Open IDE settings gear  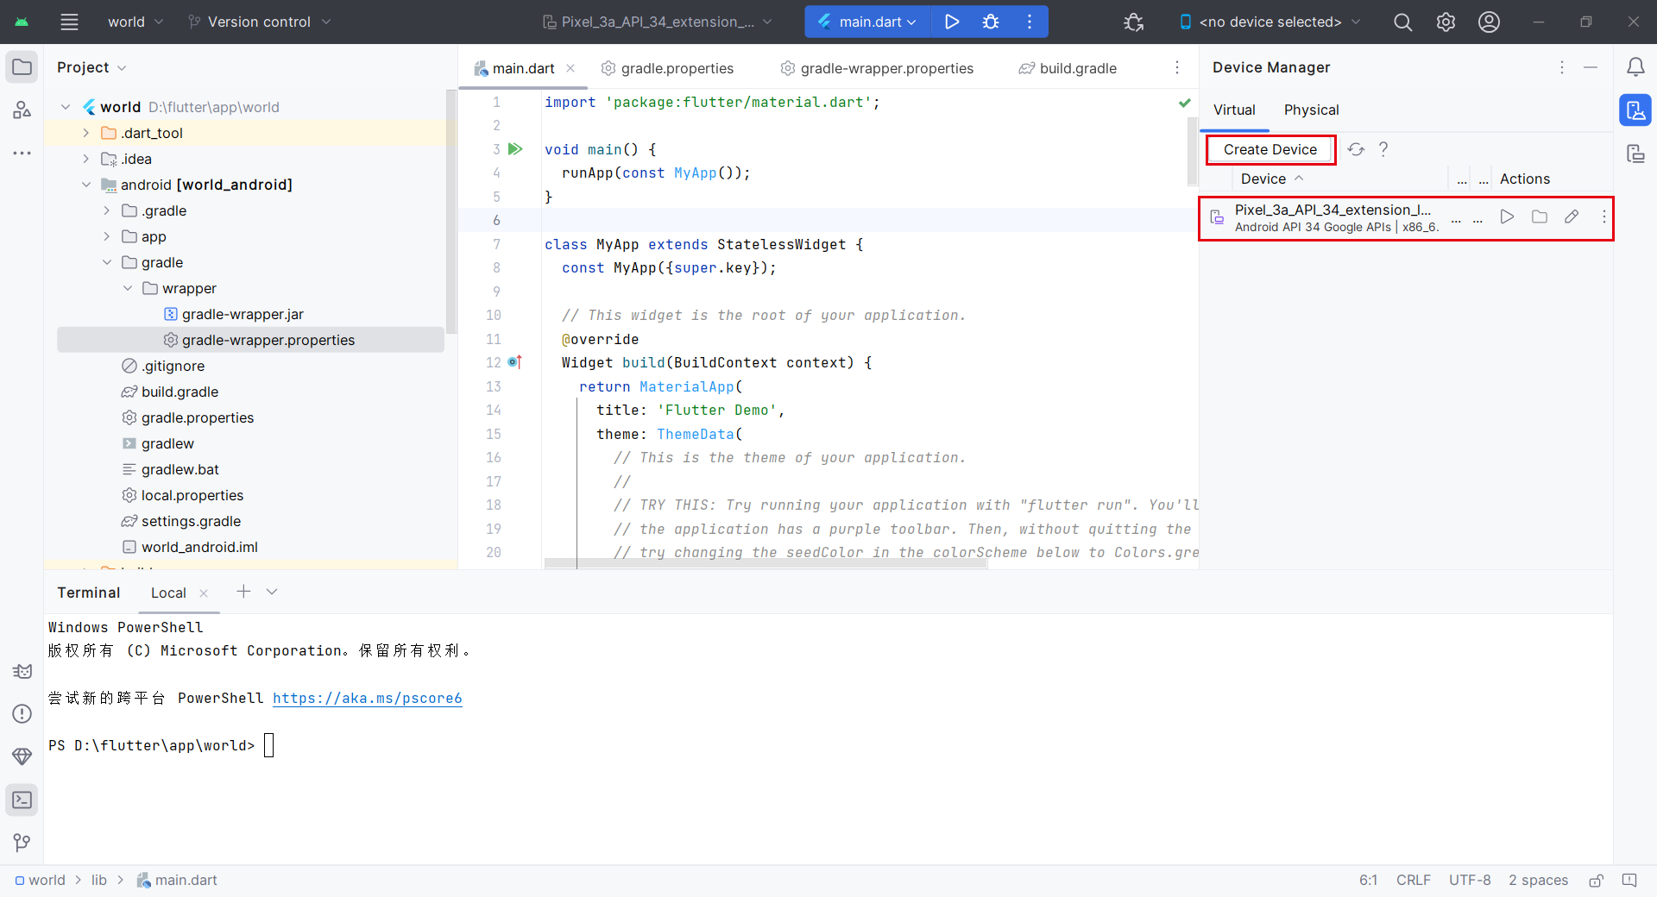pos(1446,22)
